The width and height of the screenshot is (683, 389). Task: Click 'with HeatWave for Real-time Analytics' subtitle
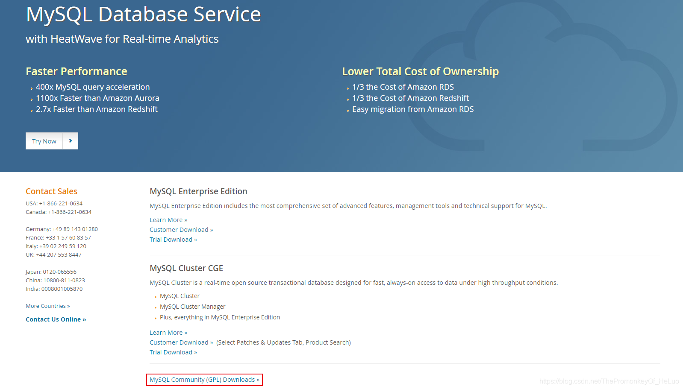(122, 39)
